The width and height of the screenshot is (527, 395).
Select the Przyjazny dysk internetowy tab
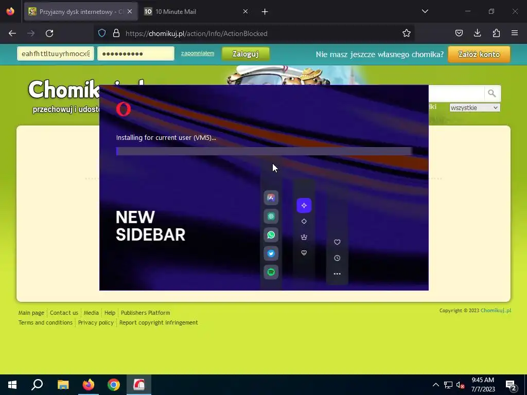[x=81, y=11]
